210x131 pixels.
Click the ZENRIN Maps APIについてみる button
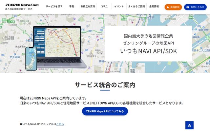click(105, 111)
